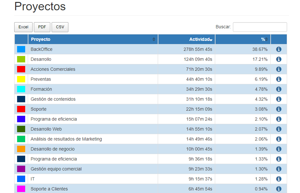The image size is (300, 193).
Task: Sort by Actividad column header
Action: (186, 39)
